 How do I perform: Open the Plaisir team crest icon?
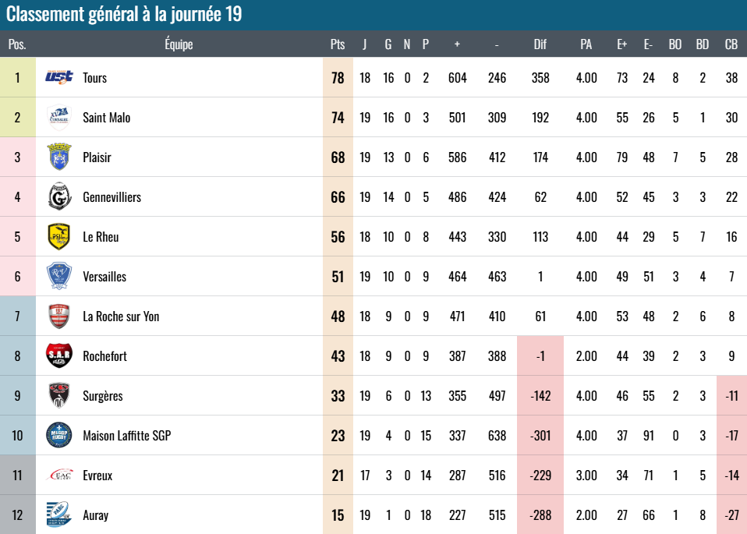click(59, 157)
